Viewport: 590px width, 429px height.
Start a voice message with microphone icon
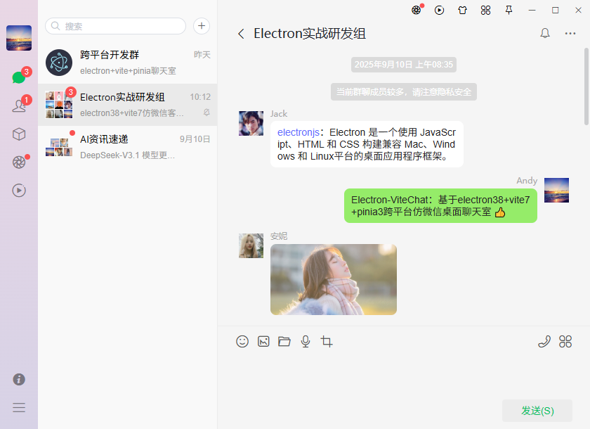click(x=305, y=341)
